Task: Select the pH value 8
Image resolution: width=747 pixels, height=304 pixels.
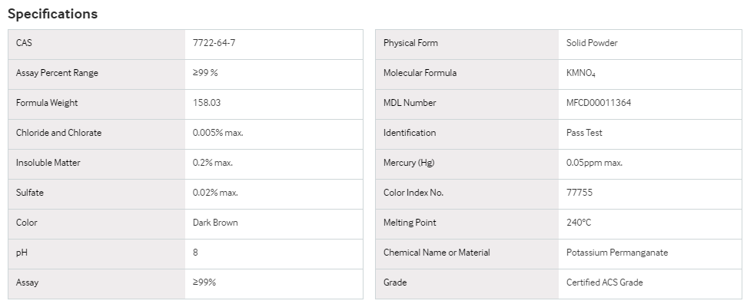Action: tap(195, 253)
